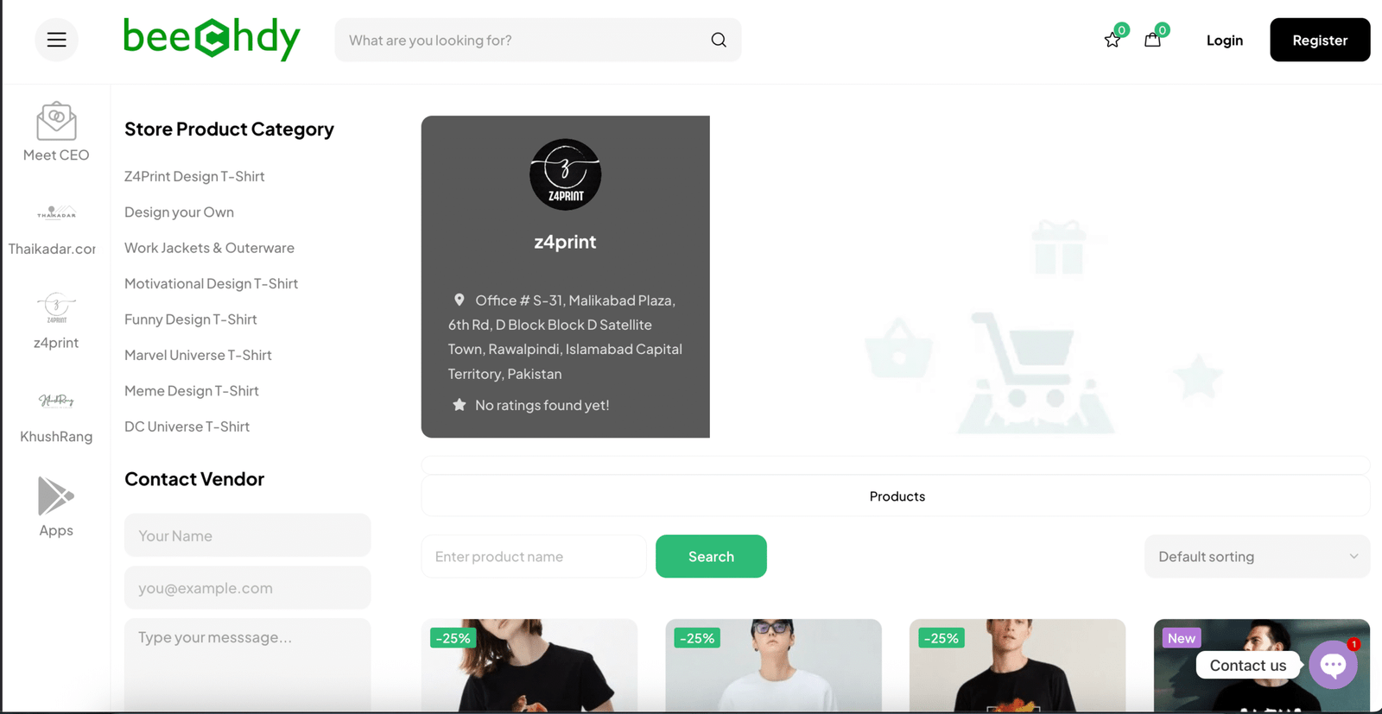The width and height of the screenshot is (1382, 714).
Task: Click the search magnifier icon
Action: pos(719,40)
